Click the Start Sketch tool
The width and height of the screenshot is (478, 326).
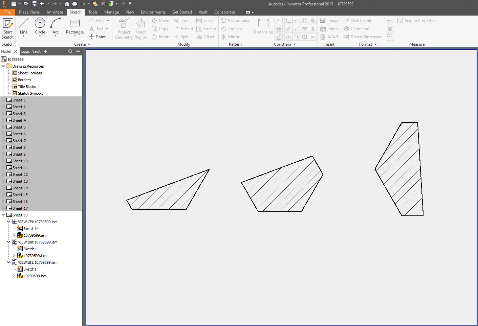click(7, 28)
